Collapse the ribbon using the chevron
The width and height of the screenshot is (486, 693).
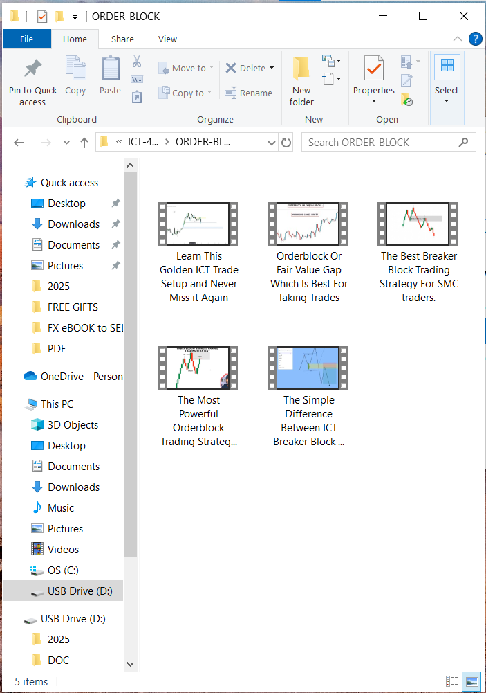click(x=457, y=39)
